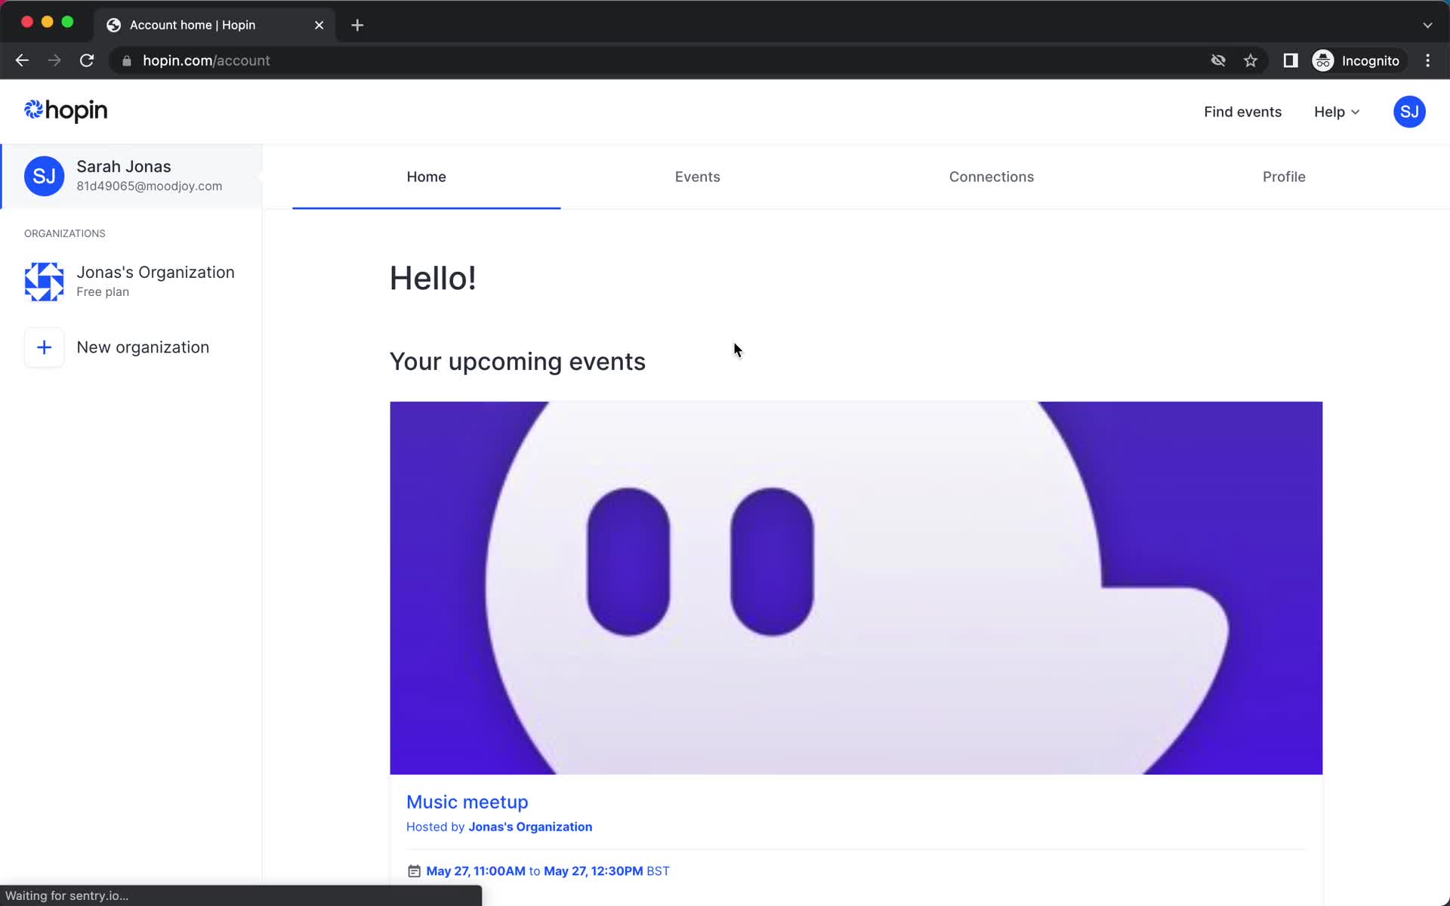The width and height of the screenshot is (1450, 906).
Task: Expand the Help dropdown menu
Action: [x=1337, y=112]
